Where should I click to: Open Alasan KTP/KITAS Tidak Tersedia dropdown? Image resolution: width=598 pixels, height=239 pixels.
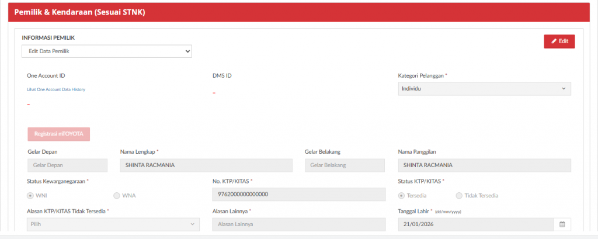pos(113,224)
